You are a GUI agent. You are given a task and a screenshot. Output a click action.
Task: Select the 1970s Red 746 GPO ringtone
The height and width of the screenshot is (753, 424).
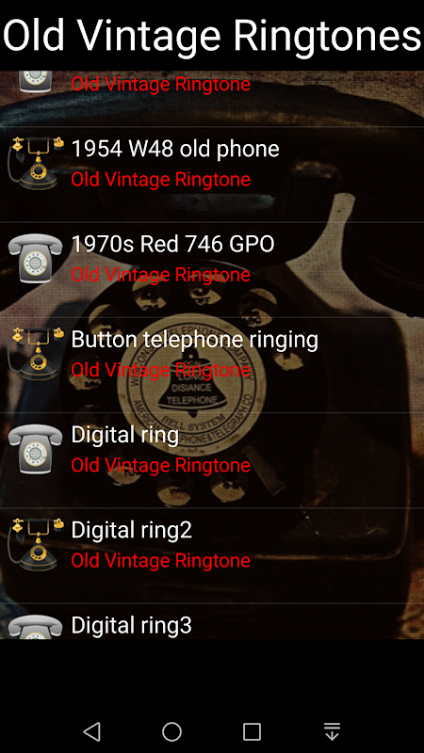(212, 269)
